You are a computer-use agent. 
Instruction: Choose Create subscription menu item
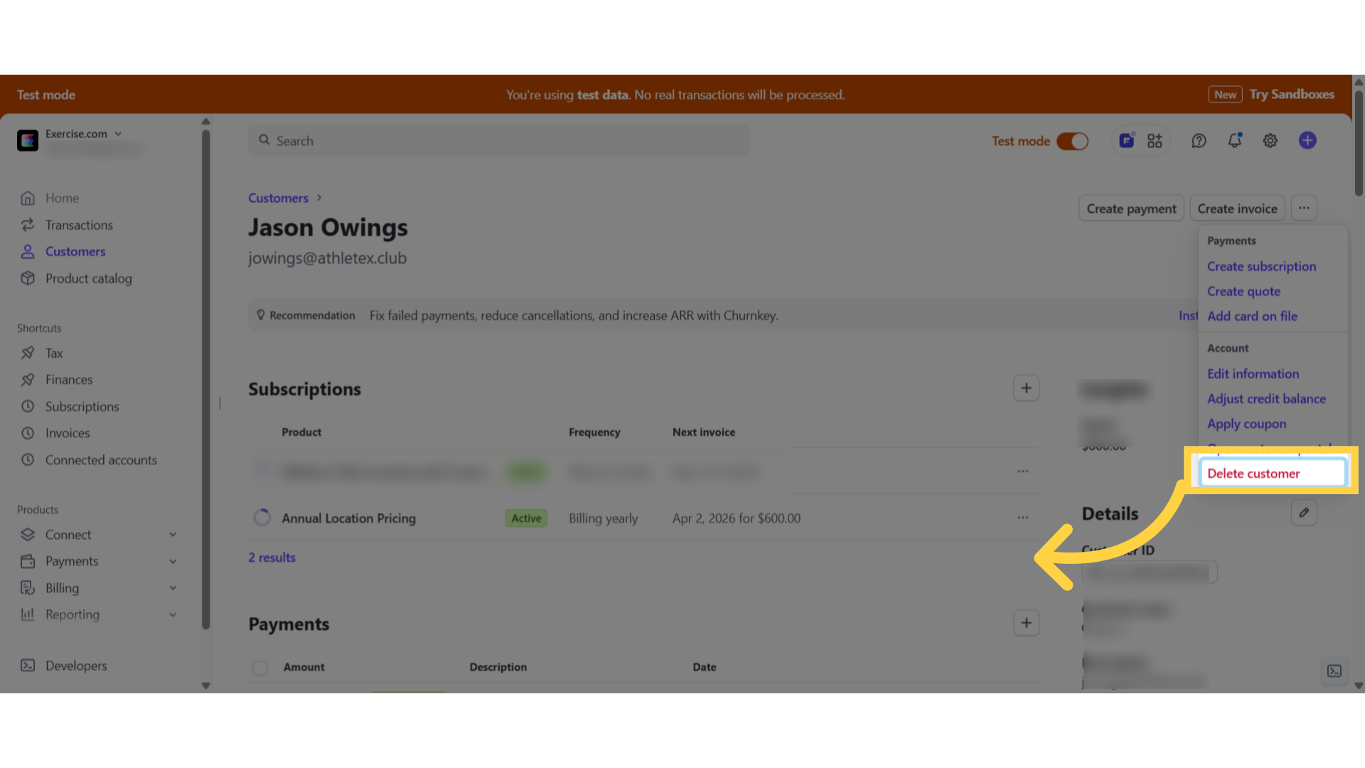[x=1261, y=267]
